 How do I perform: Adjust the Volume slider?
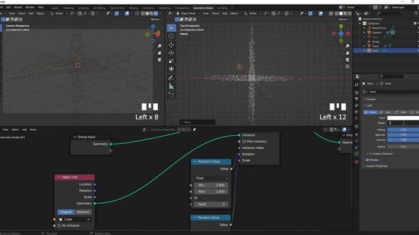click(403, 140)
